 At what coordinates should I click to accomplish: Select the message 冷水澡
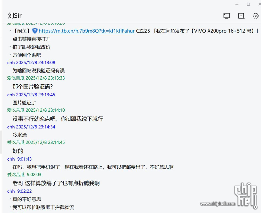(19, 135)
